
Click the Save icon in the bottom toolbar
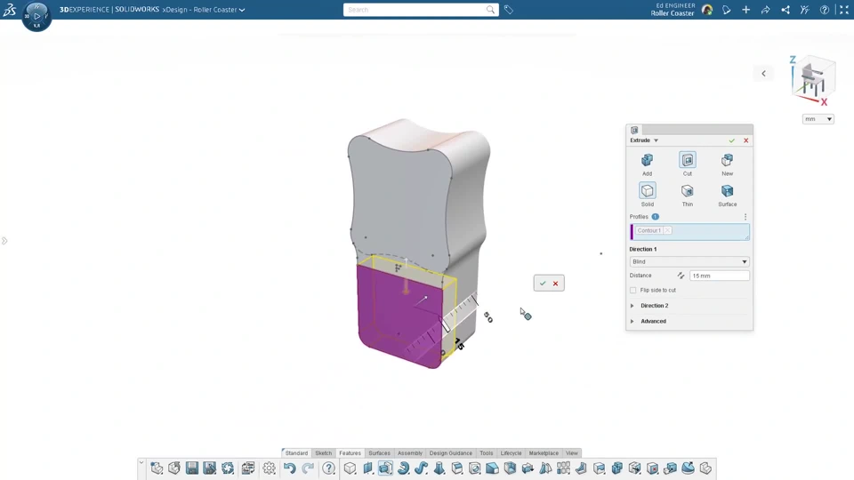192,468
